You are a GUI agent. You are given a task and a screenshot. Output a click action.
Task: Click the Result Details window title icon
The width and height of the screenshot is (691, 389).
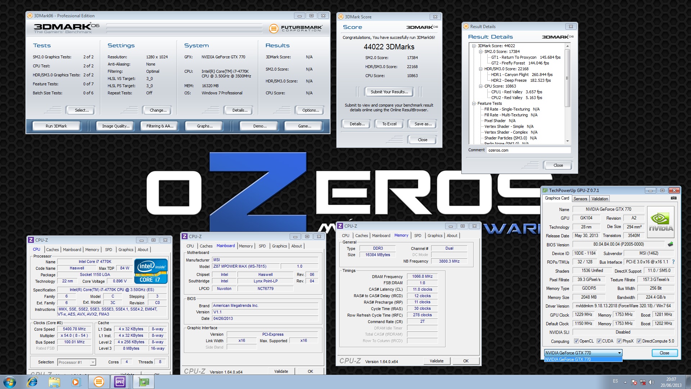(x=466, y=26)
